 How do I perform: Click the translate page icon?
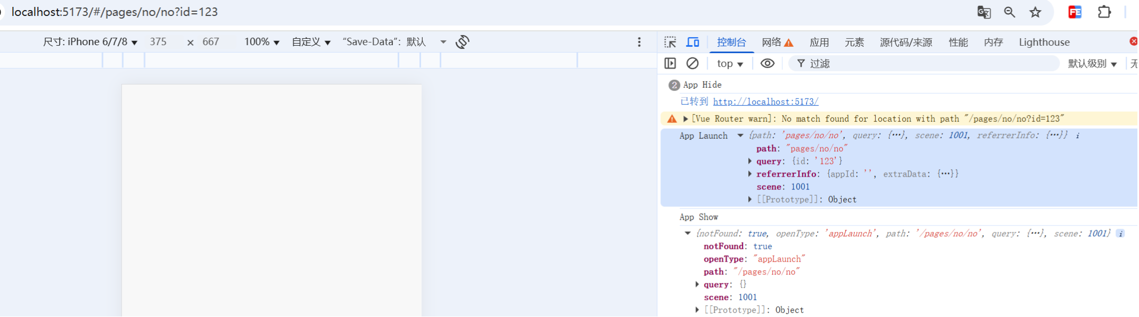point(983,12)
